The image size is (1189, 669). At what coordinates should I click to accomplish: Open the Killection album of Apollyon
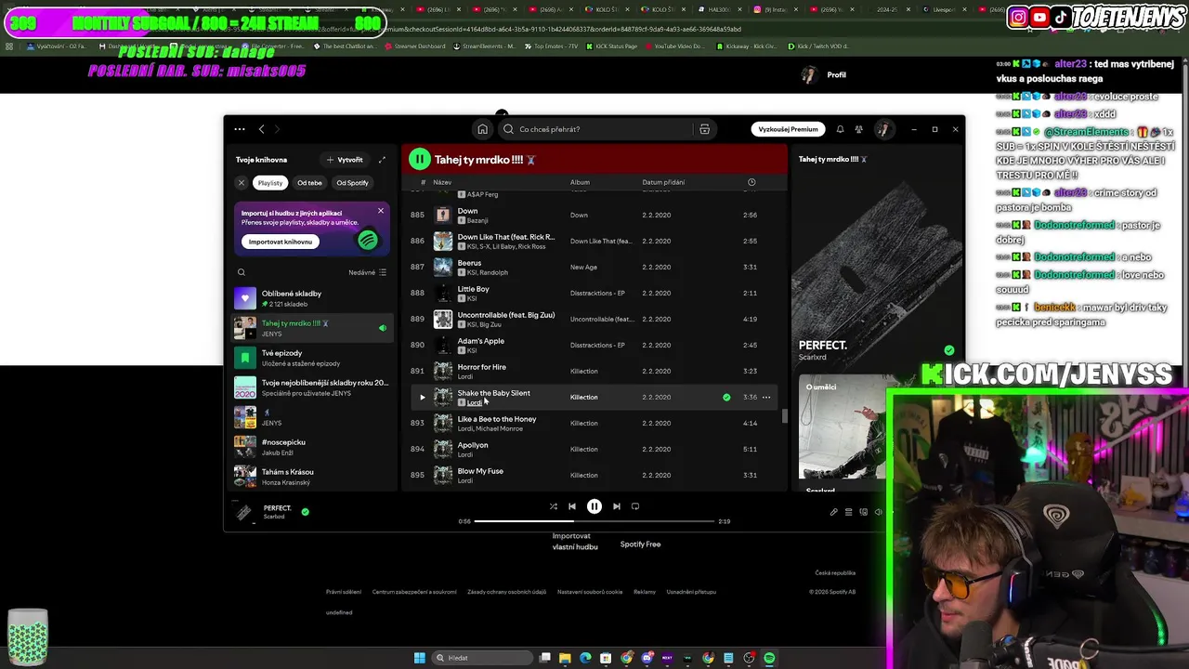pyautogui.click(x=584, y=449)
